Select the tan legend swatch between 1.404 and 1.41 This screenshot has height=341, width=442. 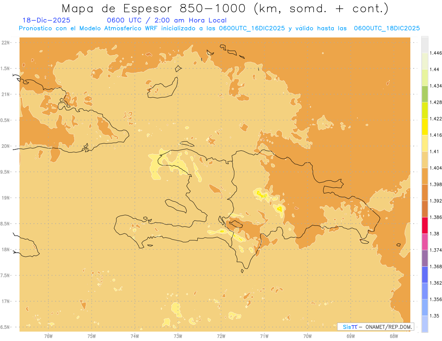click(x=425, y=160)
